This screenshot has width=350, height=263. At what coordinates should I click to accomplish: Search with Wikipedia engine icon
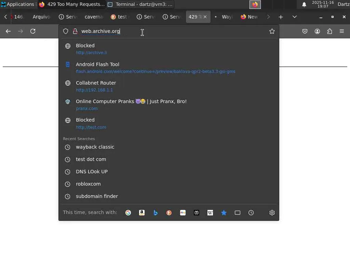tap(210, 213)
